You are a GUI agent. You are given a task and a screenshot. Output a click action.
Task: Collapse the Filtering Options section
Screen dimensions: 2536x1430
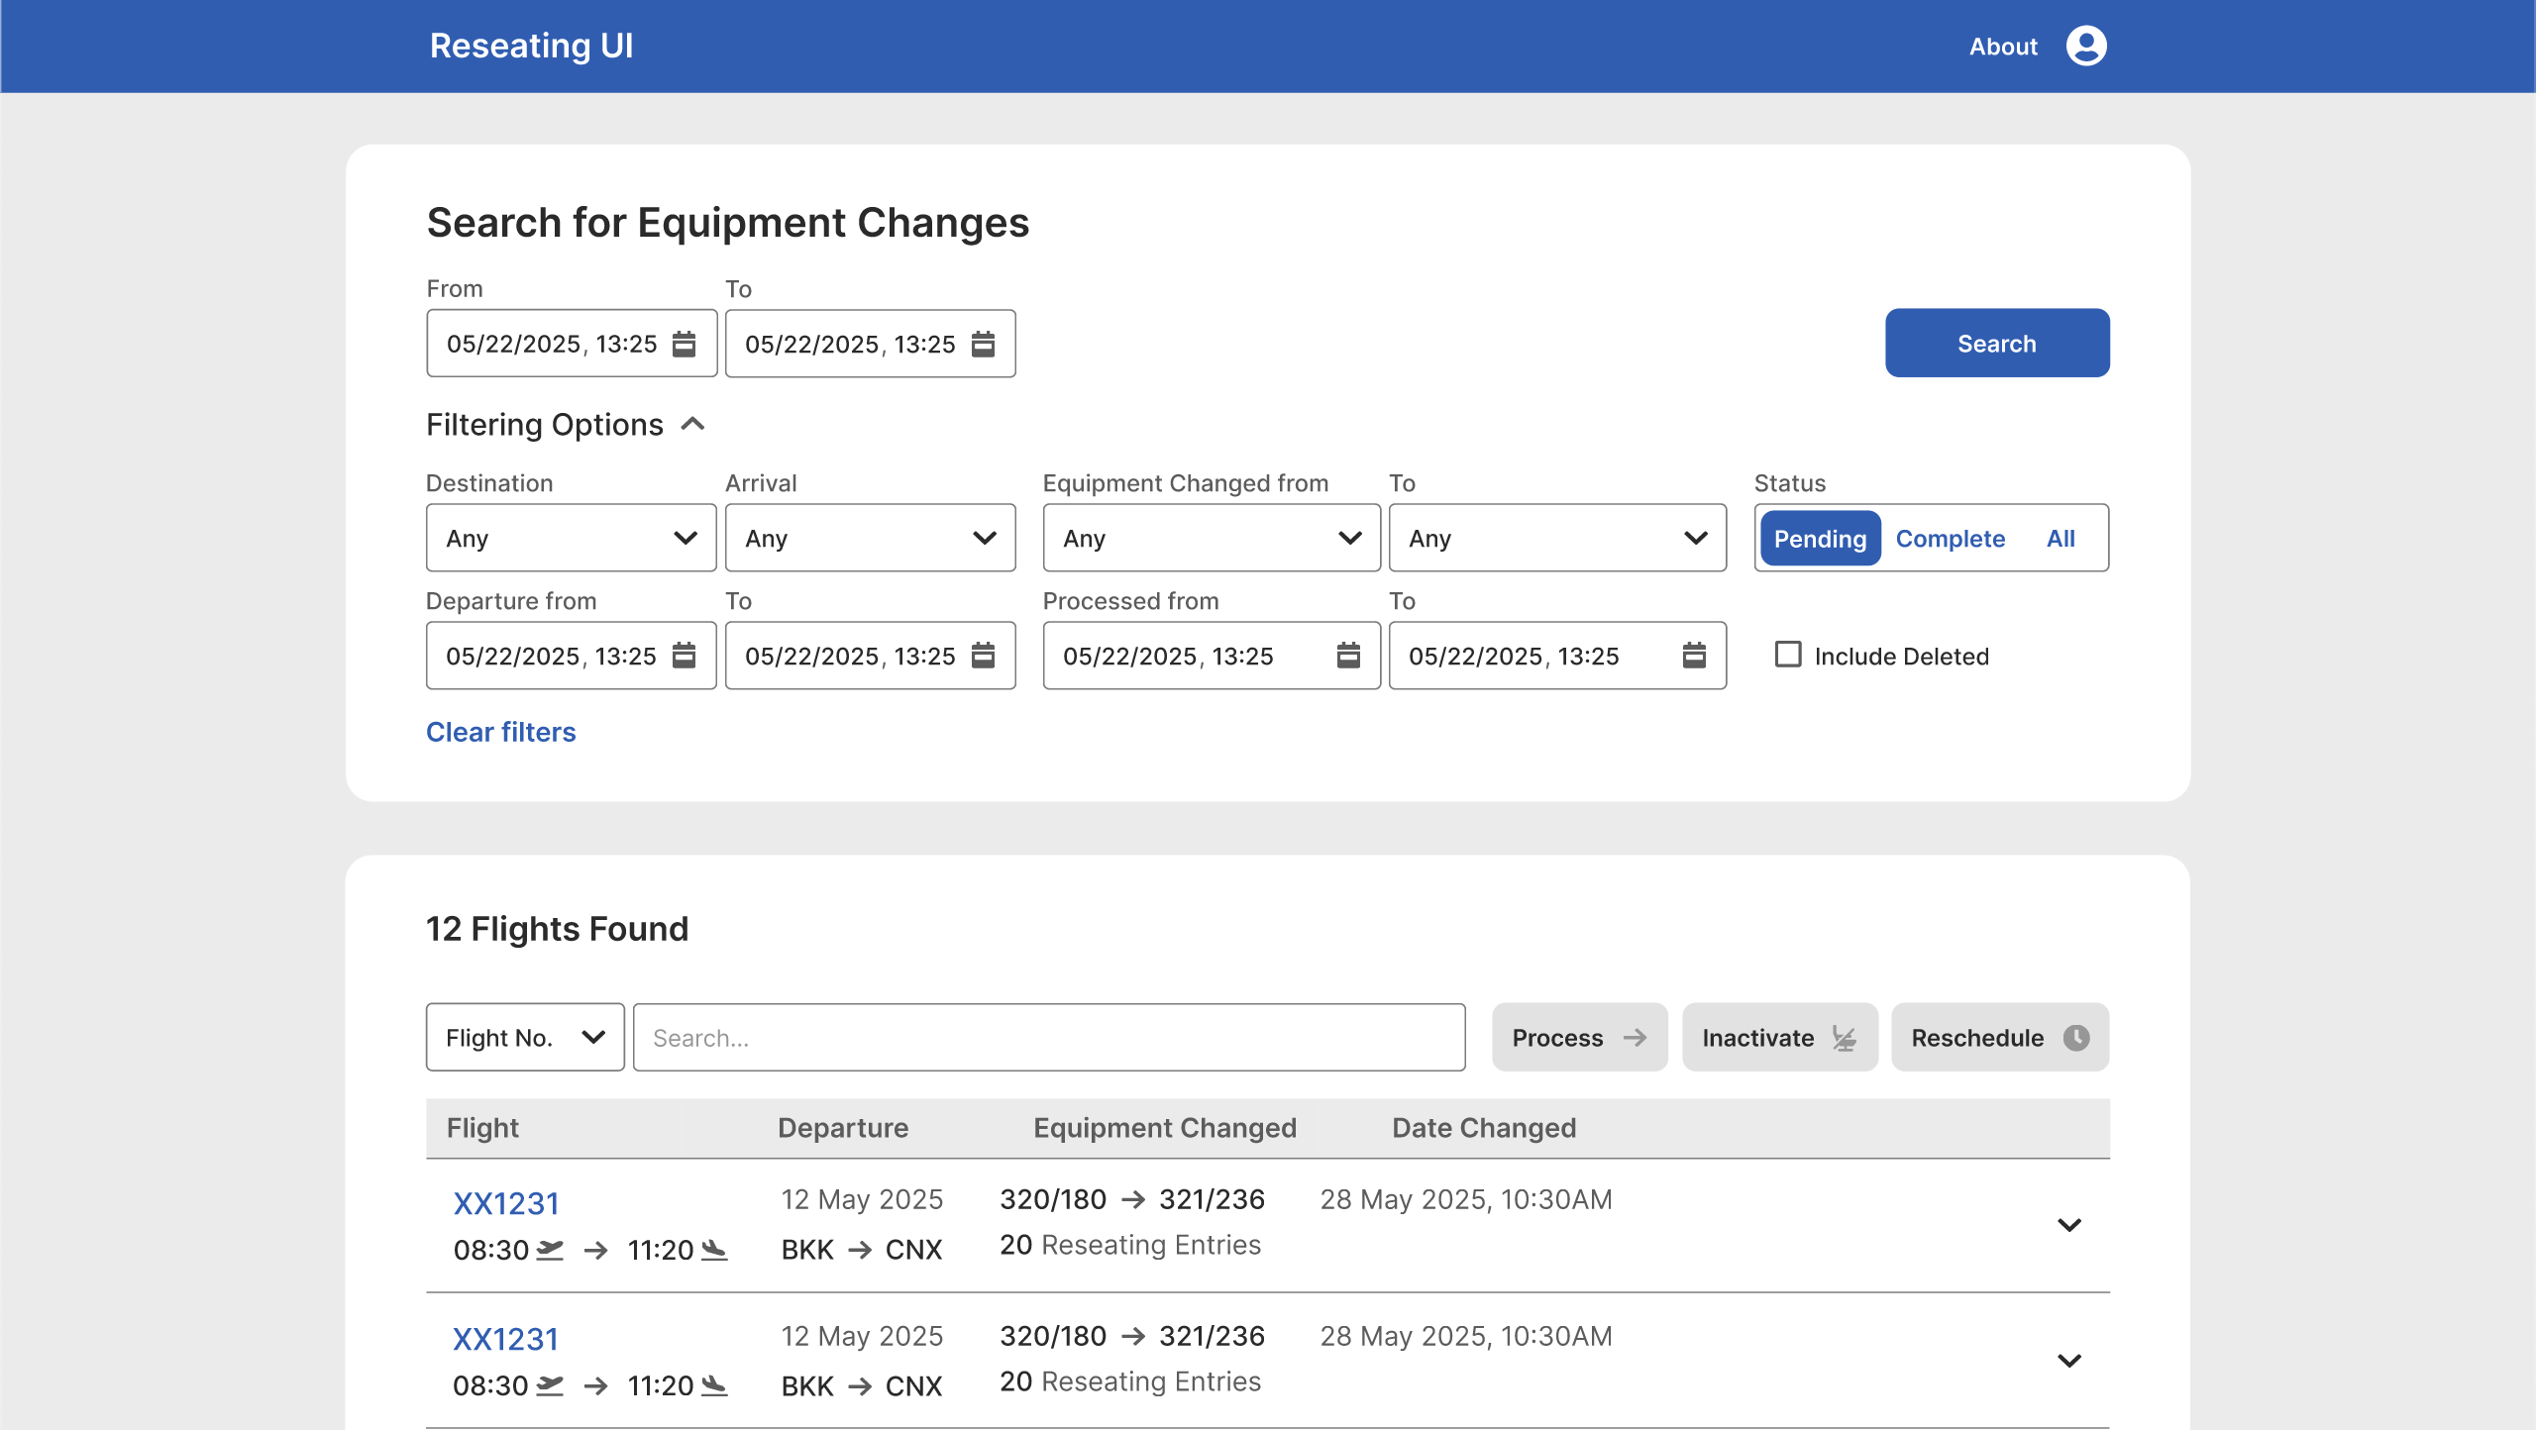point(693,425)
